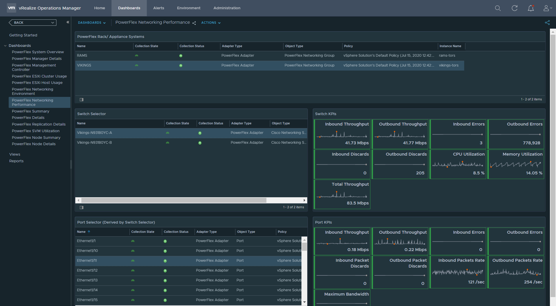Click RAMS collection state icon
This screenshot has height=306, width=556.
[137, 56]
